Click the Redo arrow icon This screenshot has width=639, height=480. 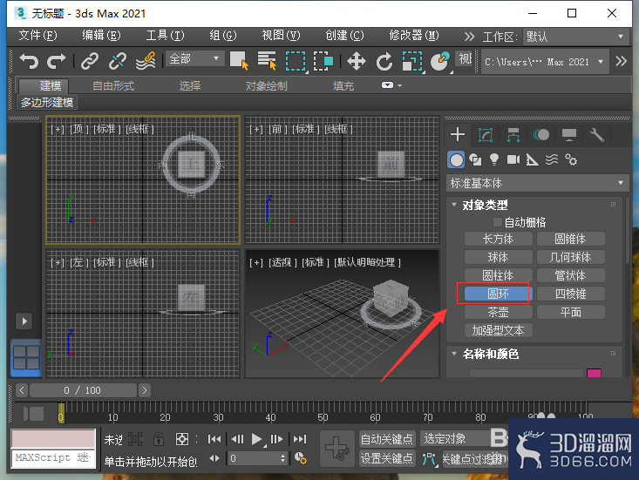click(57, 61)
